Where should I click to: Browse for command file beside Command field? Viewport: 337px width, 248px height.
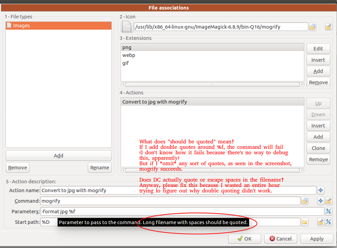[x=305, y=201]
